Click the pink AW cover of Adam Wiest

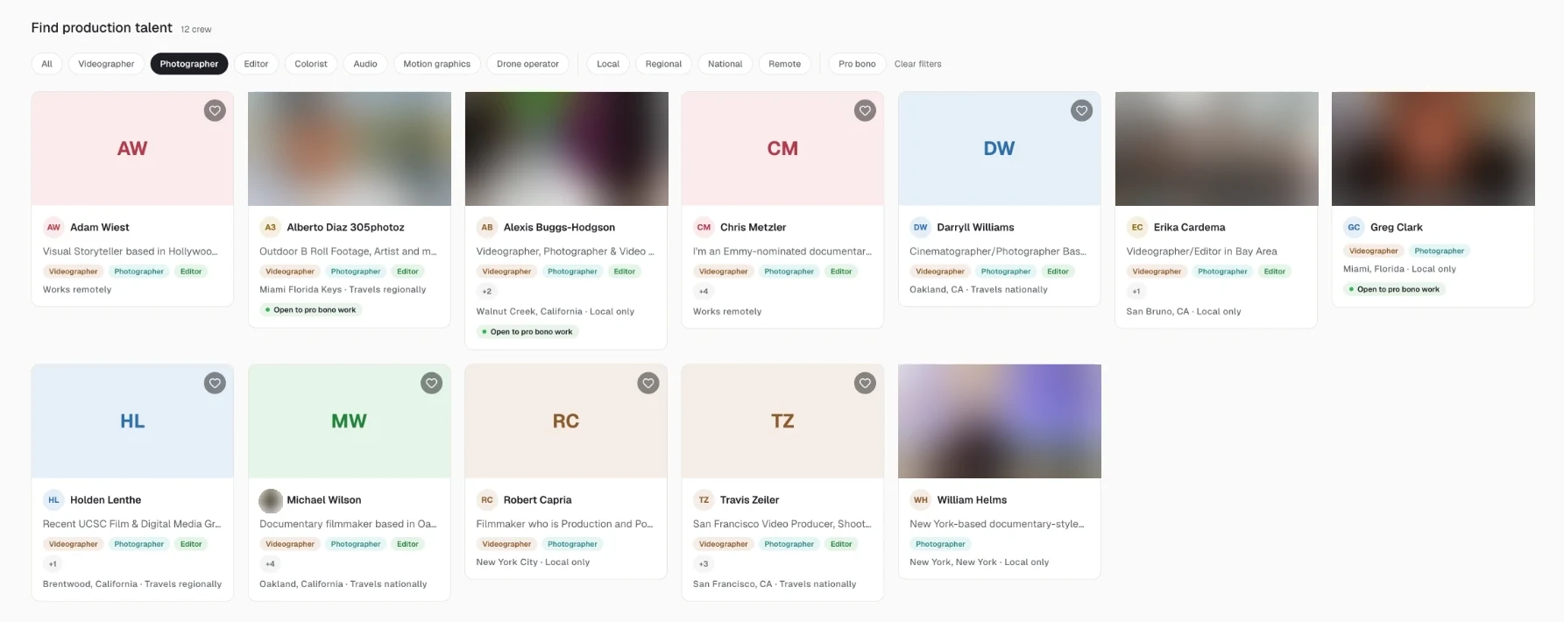click(x=132, y=149)
